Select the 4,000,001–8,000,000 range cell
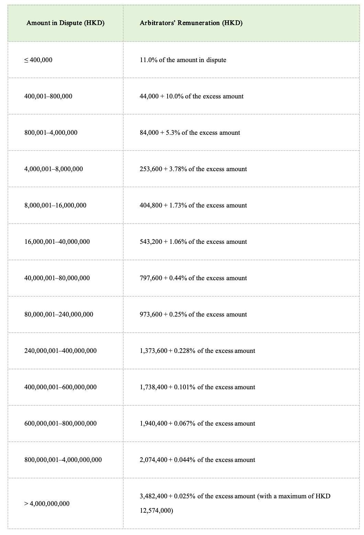Screen dimensions: 364x535 click(x=54, y=169)
